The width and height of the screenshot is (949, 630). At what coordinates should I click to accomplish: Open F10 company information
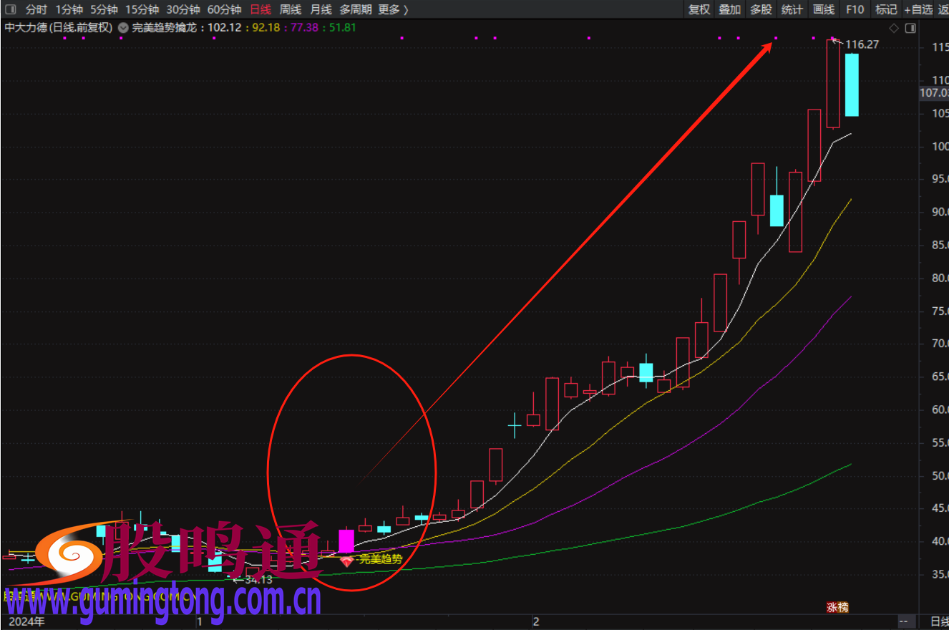point(855,9)
